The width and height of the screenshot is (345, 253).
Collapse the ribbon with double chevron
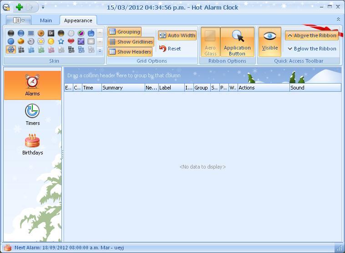pos(338,20)
